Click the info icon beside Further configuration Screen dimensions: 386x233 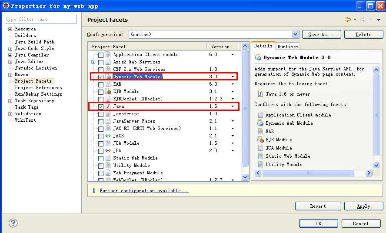pos(94,190)
